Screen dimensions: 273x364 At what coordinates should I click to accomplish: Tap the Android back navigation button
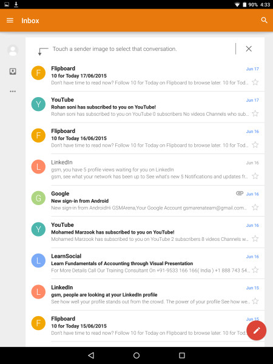coord(91,356)
